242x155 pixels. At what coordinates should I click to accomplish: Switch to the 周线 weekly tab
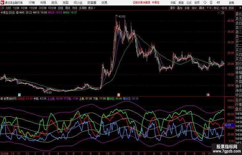click(x=68, y=8)
